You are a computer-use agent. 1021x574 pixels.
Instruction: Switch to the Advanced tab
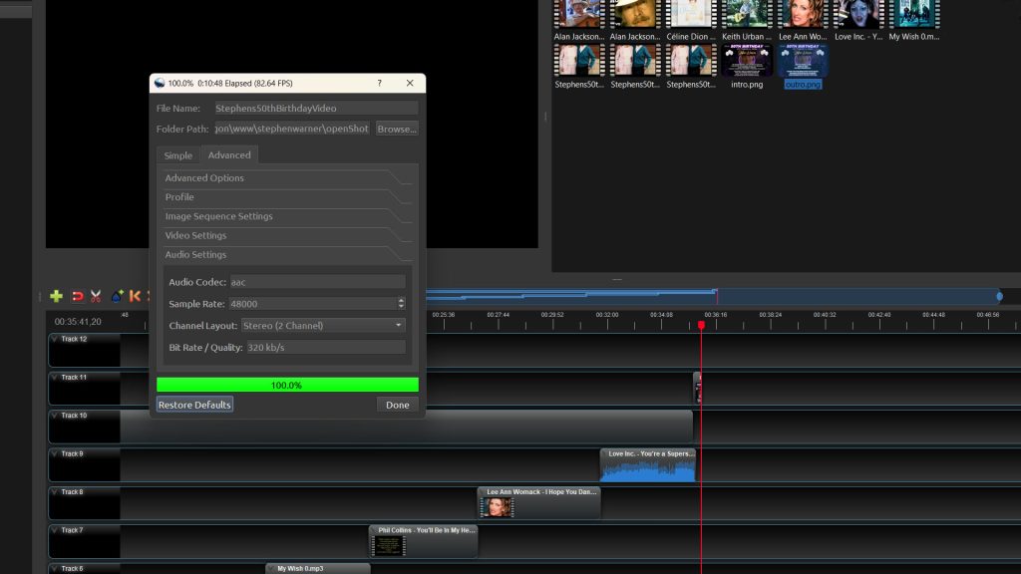229,154
